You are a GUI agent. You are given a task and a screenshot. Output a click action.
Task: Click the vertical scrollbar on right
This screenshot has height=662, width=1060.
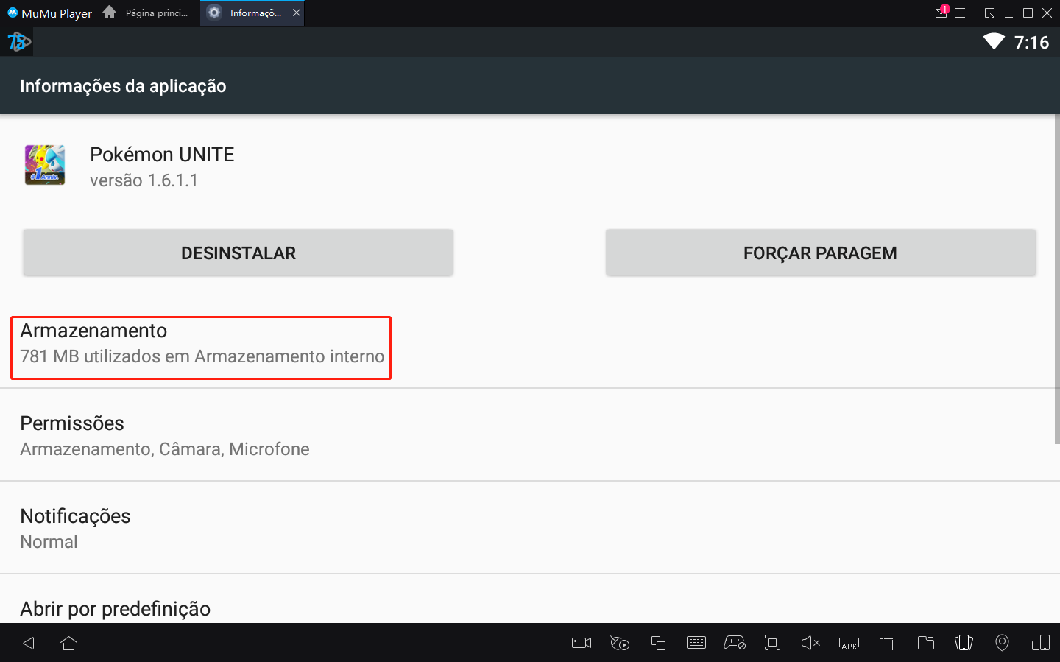(1057, 280)
